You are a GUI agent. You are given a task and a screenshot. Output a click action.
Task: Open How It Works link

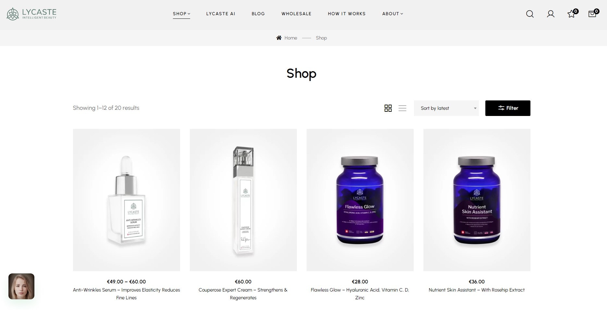346,14
